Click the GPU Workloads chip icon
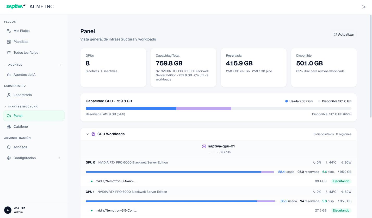 point(93,134)
